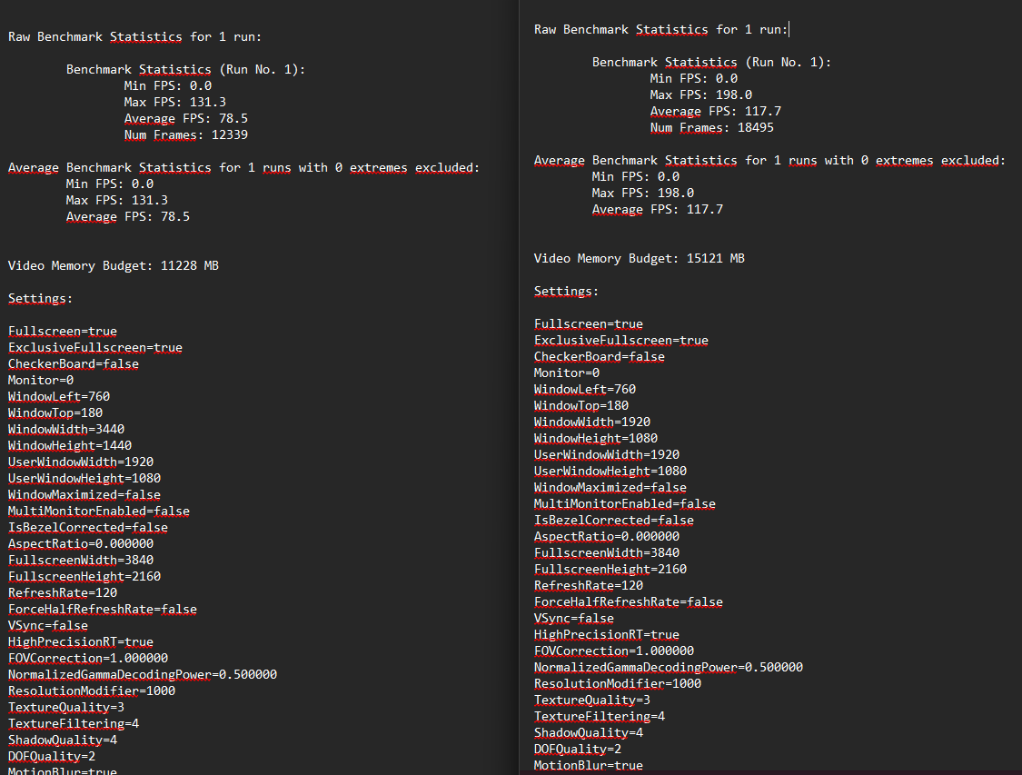Click NormalizedGammaDecodingPower=0.500000 in left pane

click(x=143, y=675)
